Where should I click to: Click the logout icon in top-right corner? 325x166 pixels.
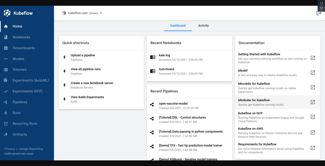coord(319,13)
